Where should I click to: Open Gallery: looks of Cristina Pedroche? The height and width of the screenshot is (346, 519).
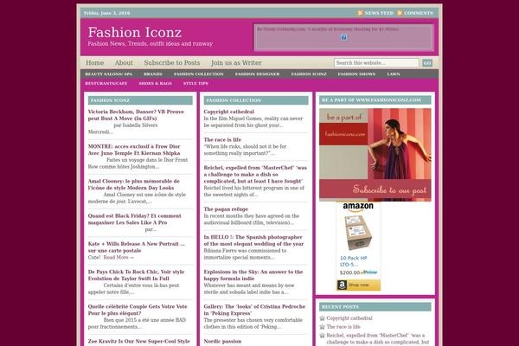[x=254, y=310]
